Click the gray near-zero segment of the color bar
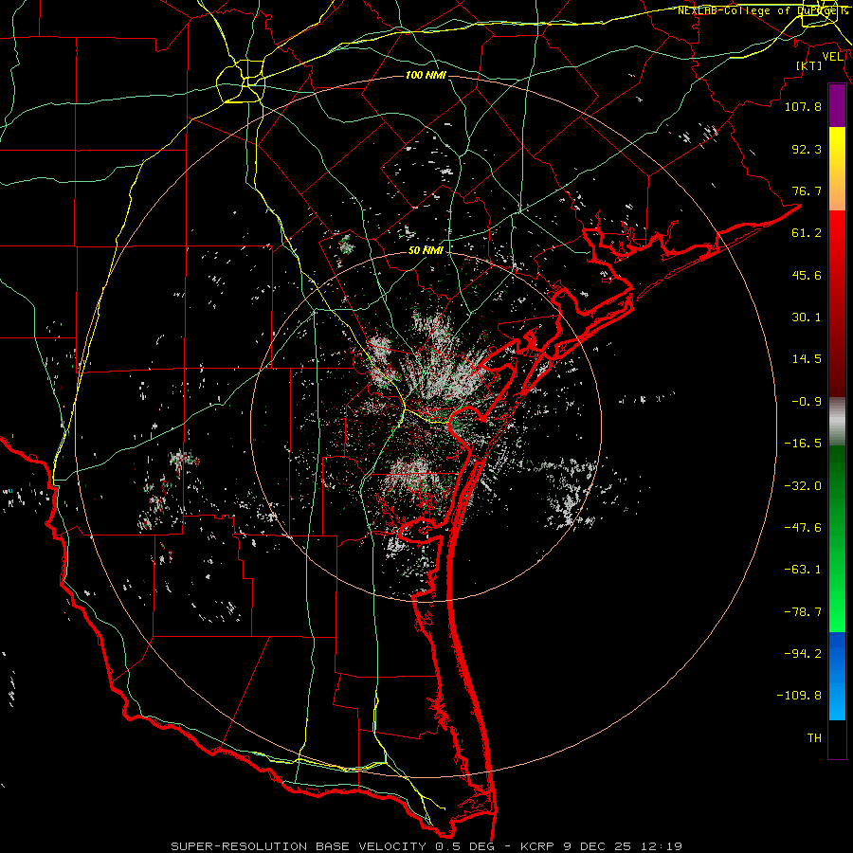 pyautogui.click(x=837, y=422)
